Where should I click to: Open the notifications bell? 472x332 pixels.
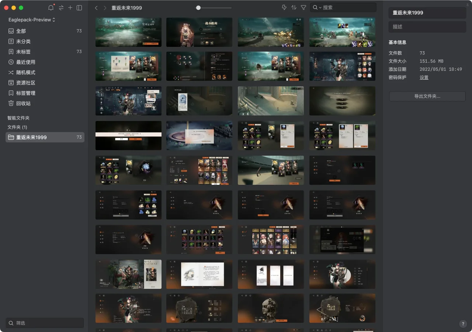tap(51, 8)
